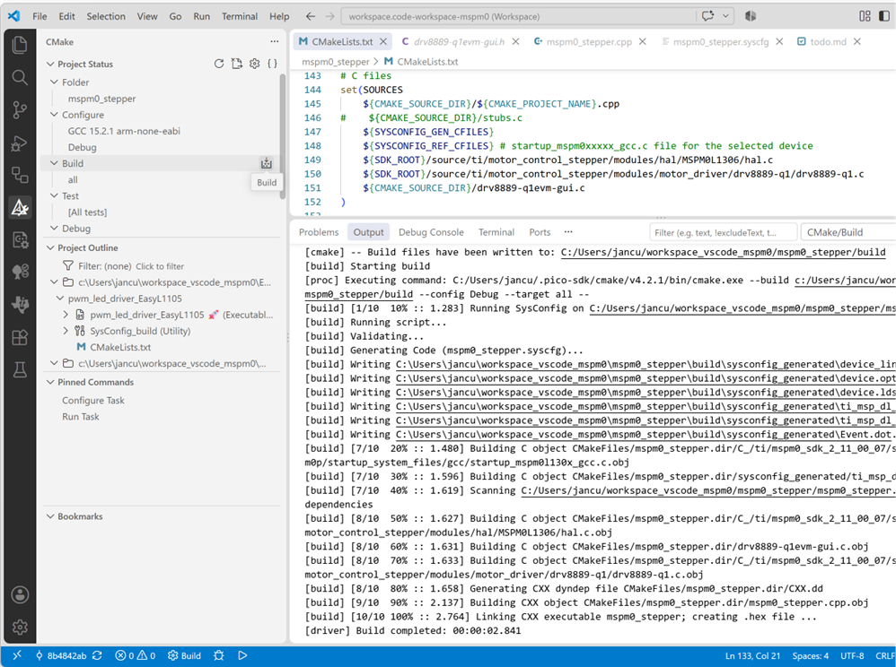The image size is (896, 667).
Task: Open the Manage gear icon in activity bar
Action: pos(20,627)
